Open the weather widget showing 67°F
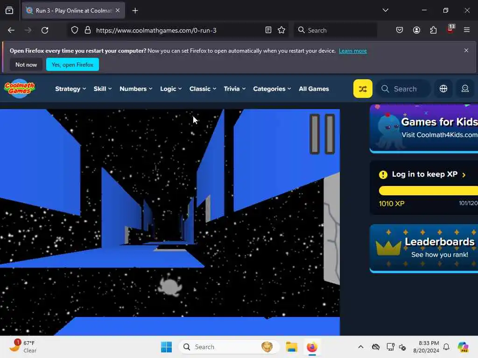This screenshot has width=478, height=358. pos(22,346)
